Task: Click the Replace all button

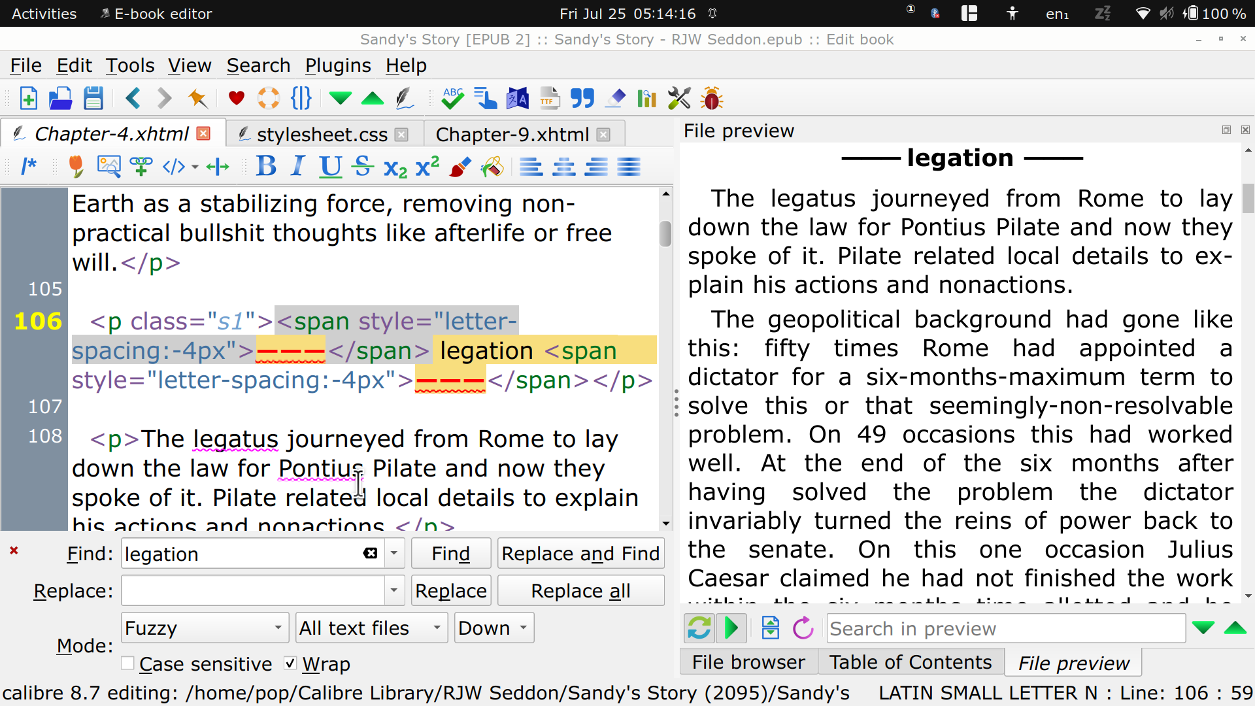Action: point(580,591)
